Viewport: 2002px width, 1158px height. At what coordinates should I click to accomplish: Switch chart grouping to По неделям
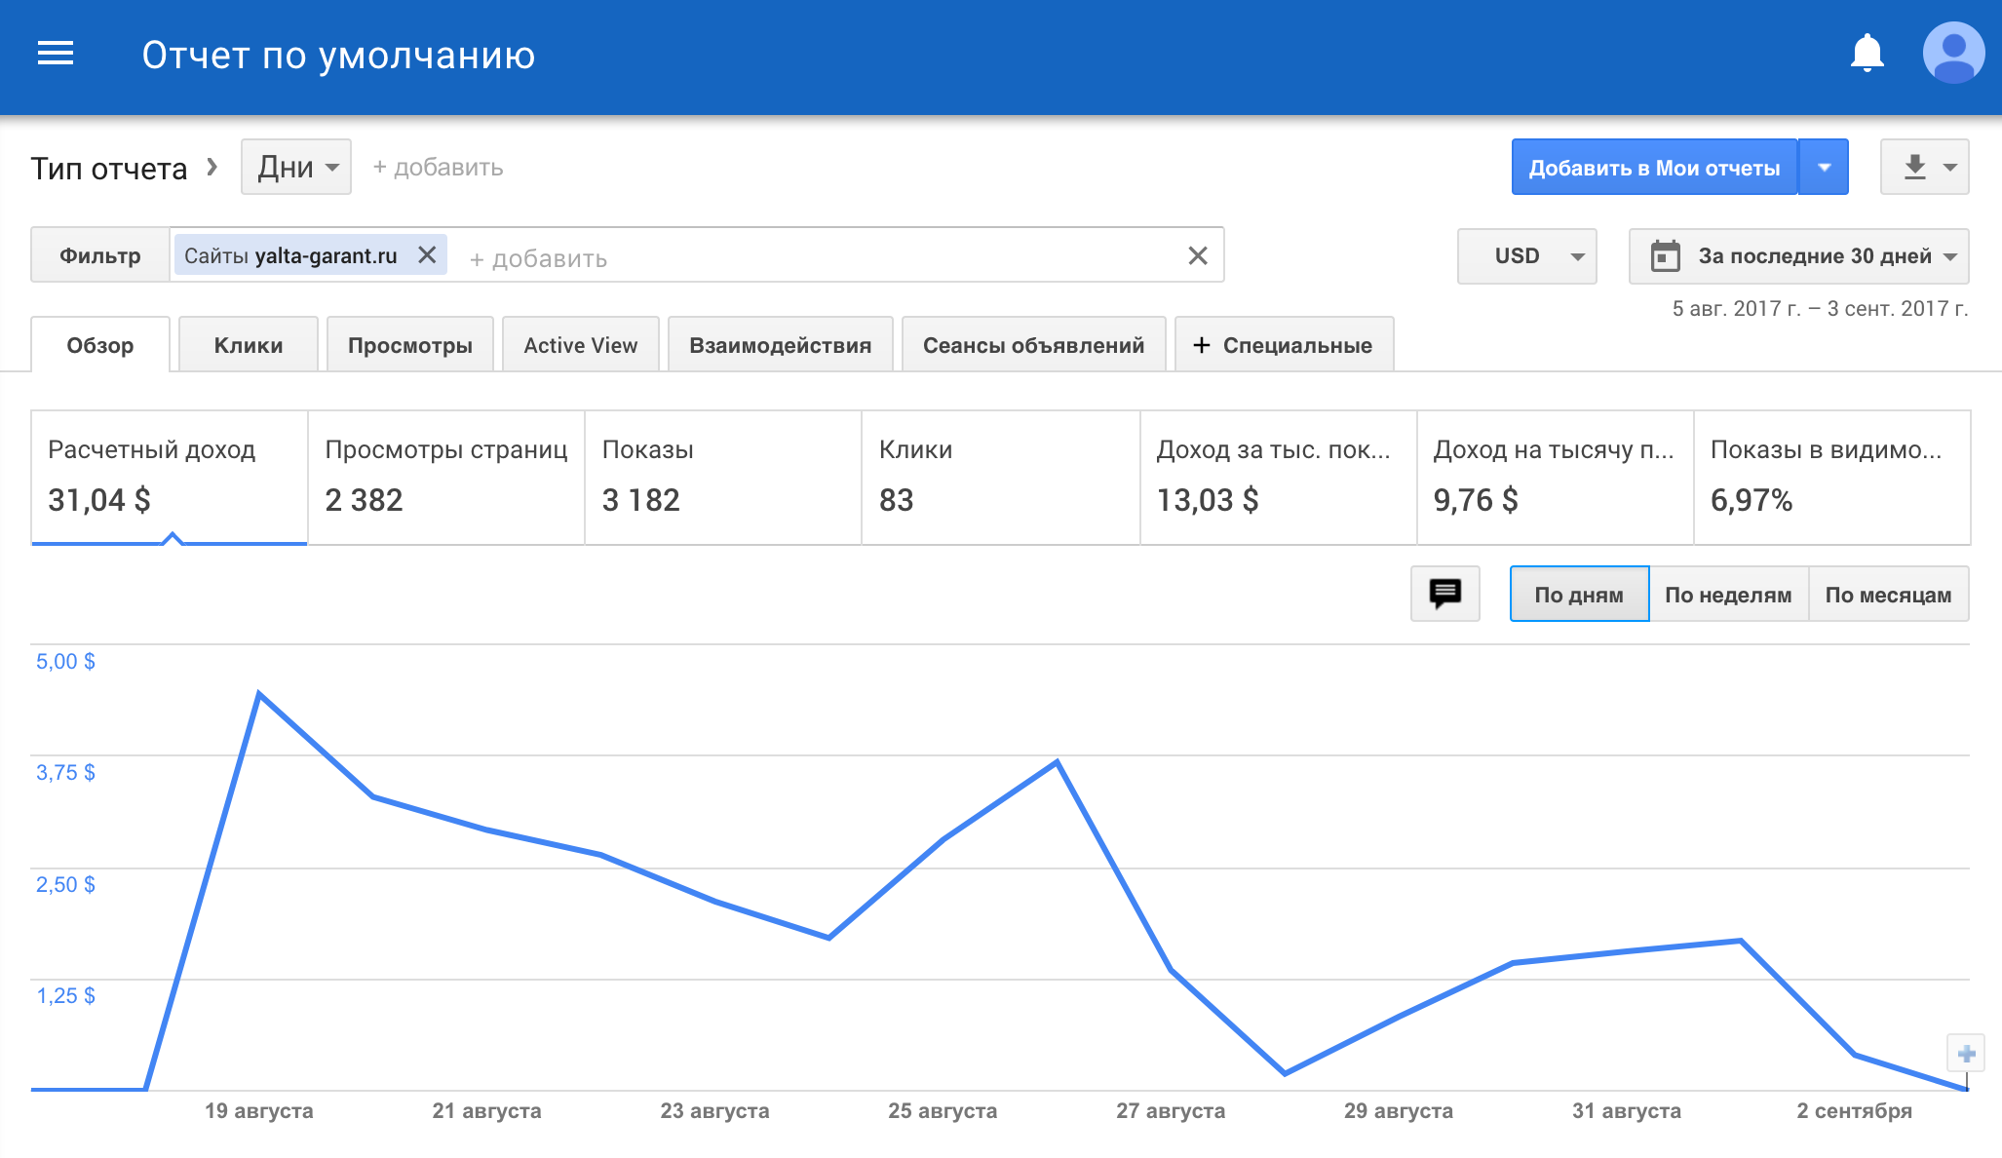click(1728, 594)
